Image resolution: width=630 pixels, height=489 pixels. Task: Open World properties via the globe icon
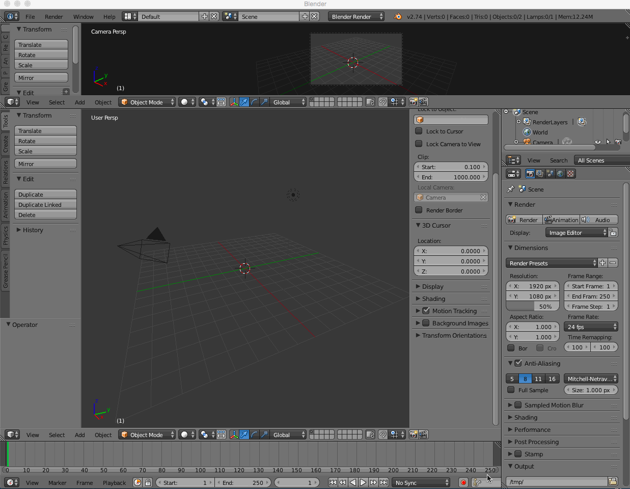point(560,174)
